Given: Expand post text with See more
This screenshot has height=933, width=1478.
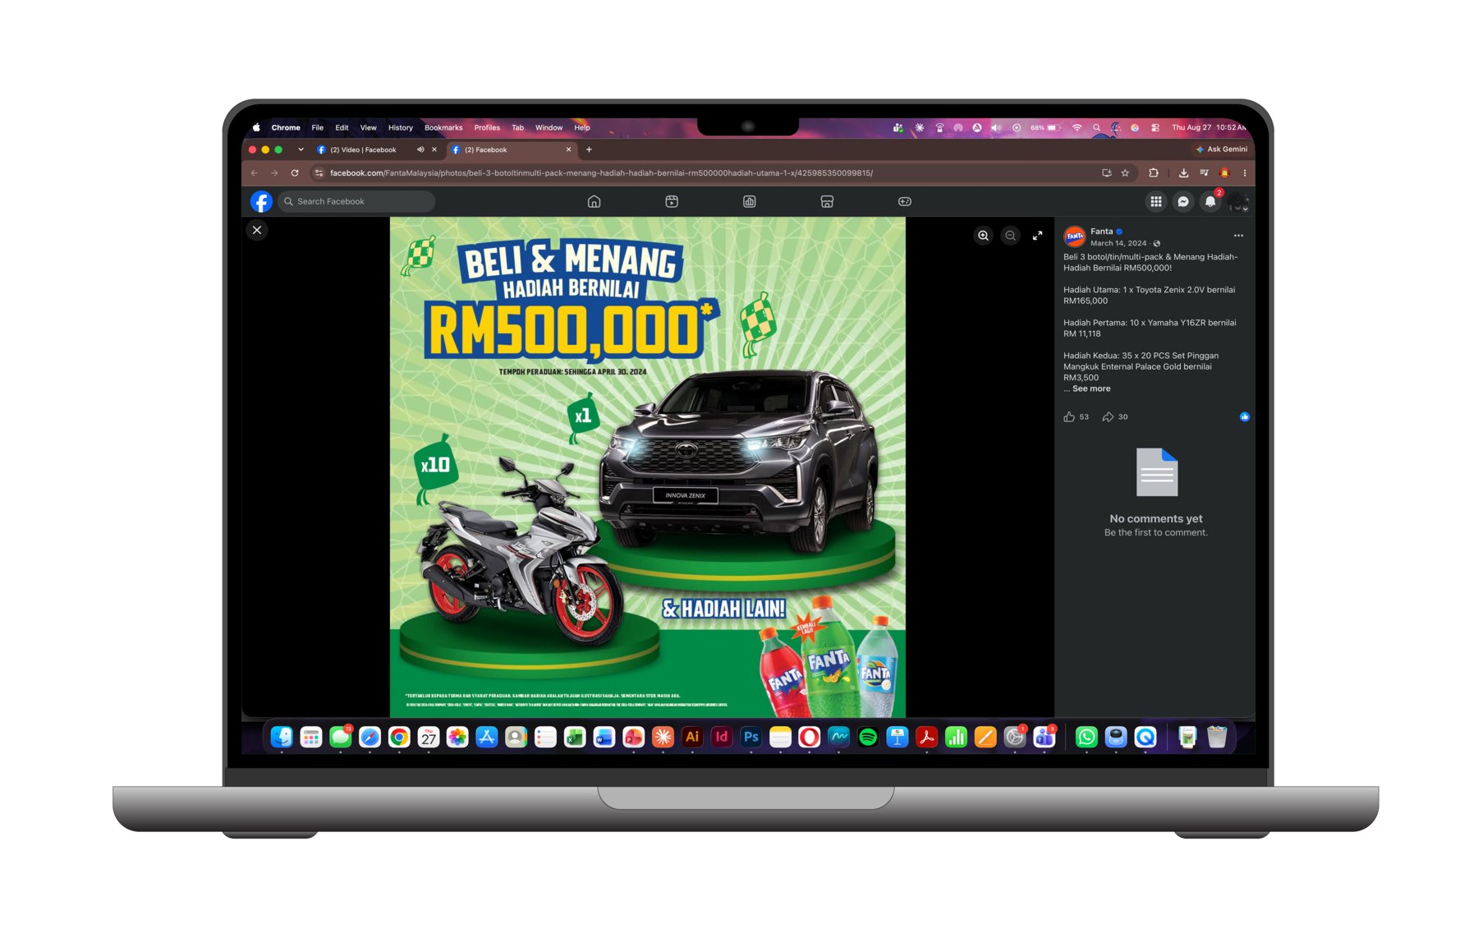Looking at the screenshot, I should coord(1091,389).
